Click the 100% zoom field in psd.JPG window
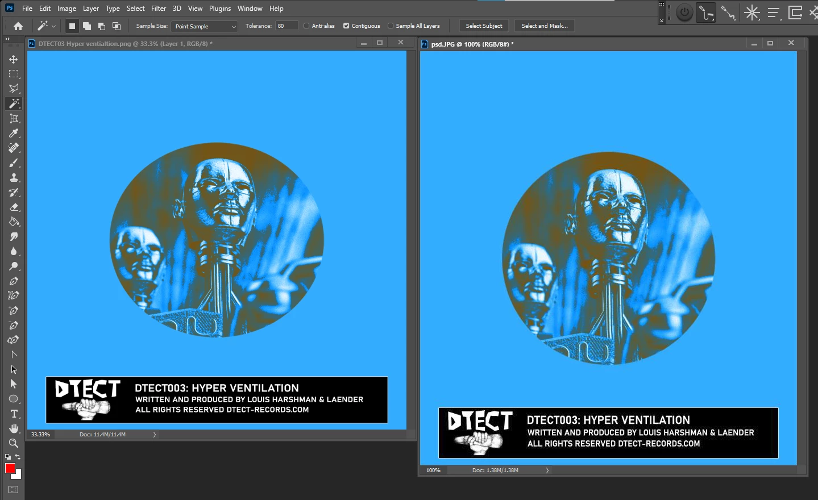Screen dimensions: 818x500 [434, 470]
